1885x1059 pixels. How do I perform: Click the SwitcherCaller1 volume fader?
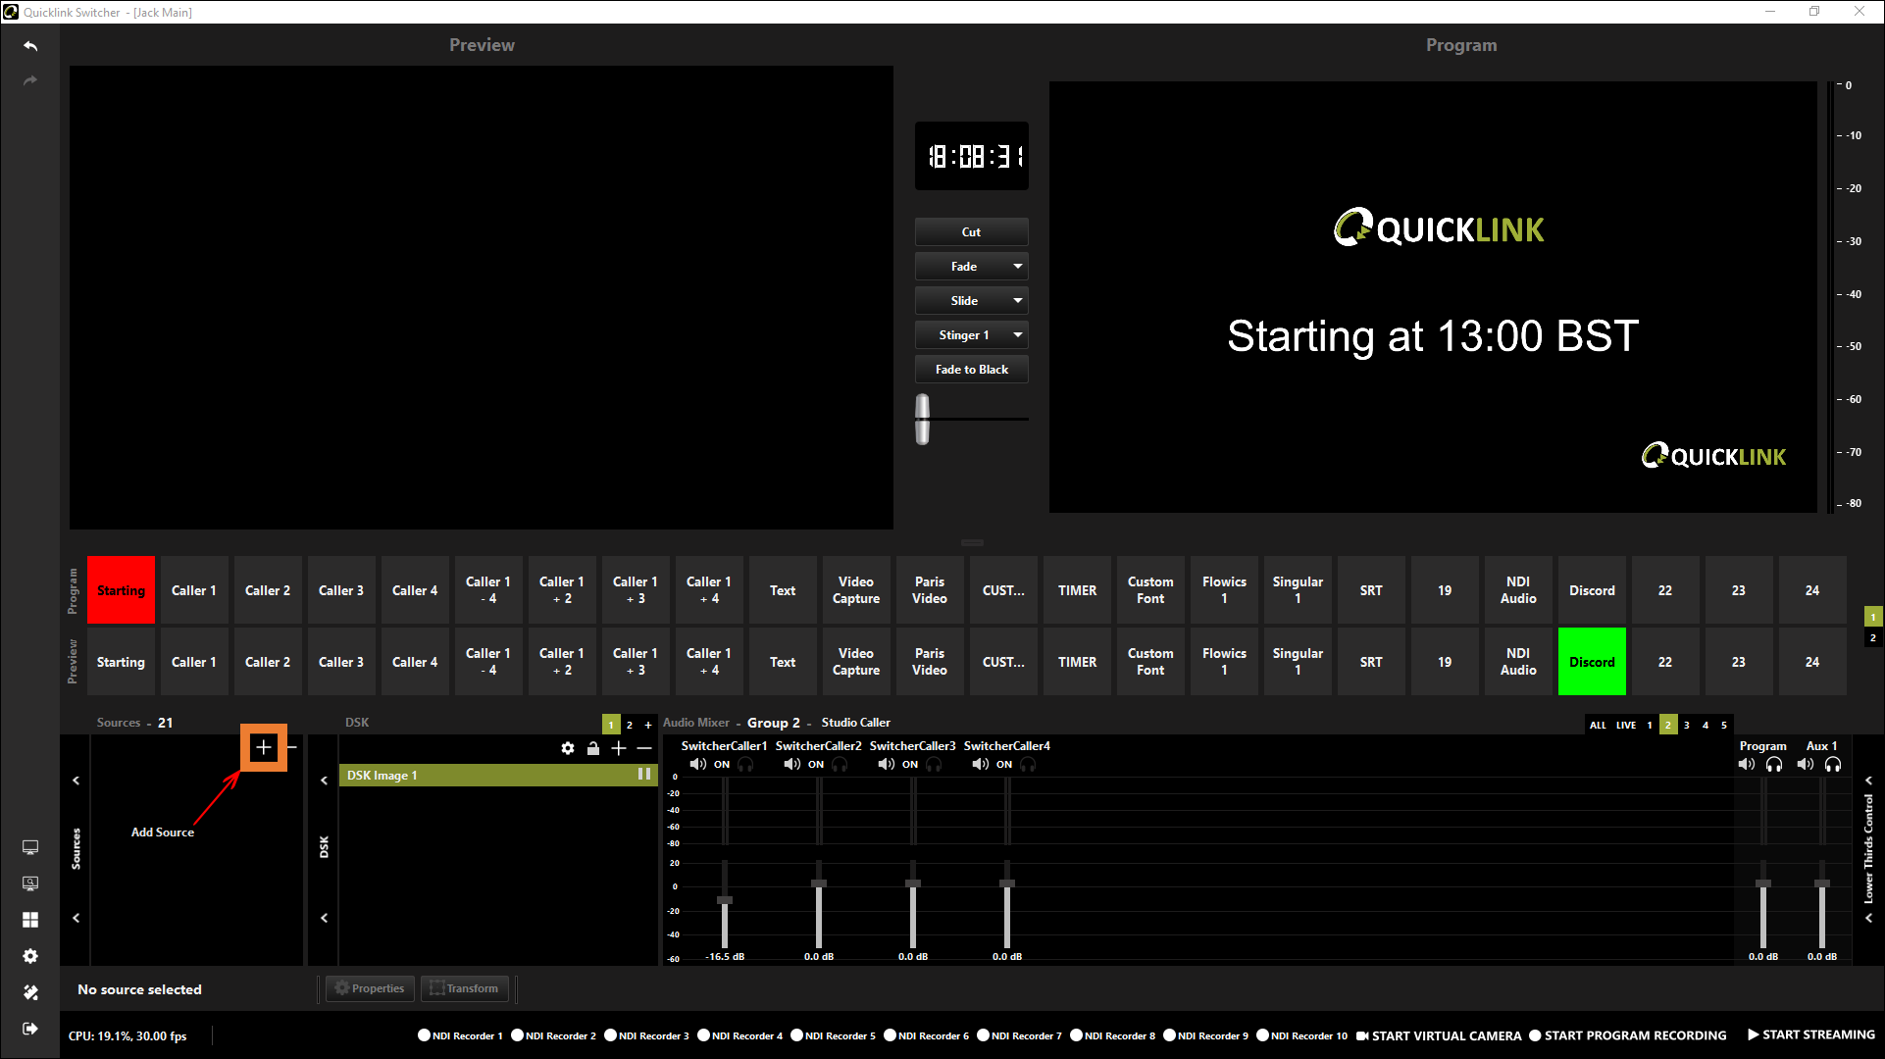coord(725,900)
